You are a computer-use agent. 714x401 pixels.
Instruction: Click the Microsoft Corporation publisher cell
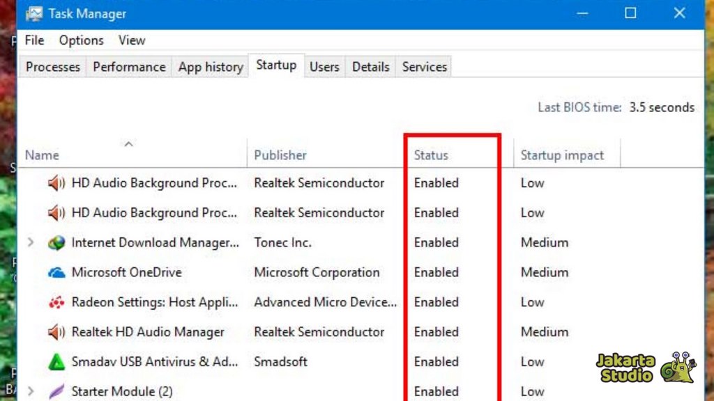tap(317, 272)
